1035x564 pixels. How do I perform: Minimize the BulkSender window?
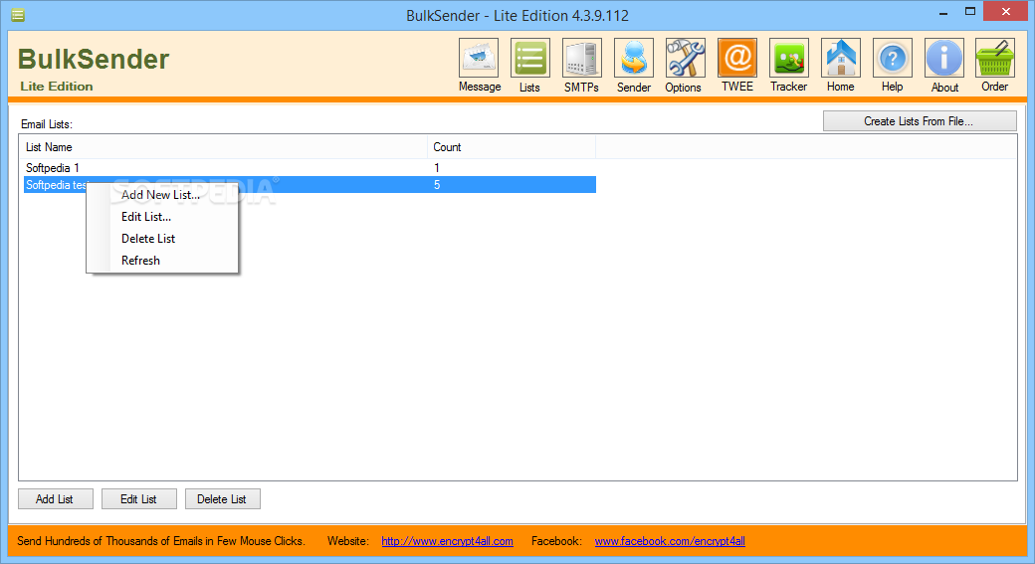tap(943, 12)
